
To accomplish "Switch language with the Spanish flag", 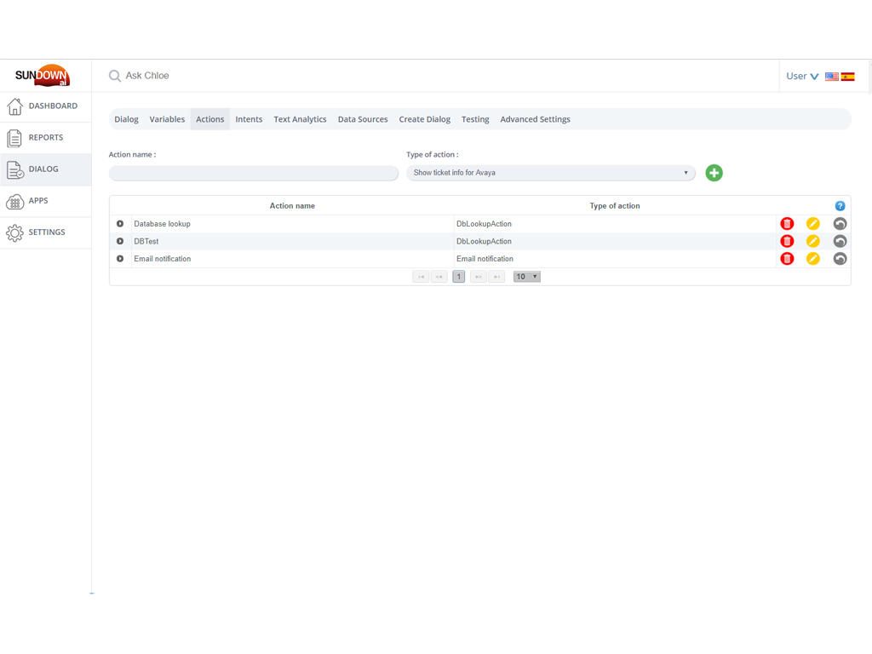I will point(848,77).
